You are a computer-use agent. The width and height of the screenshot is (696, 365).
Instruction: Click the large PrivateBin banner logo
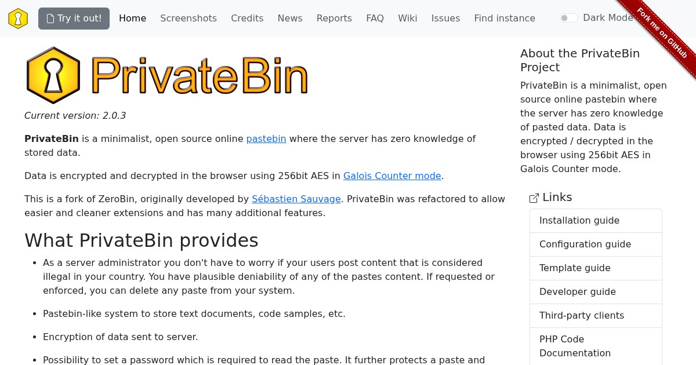pos(167,75)
